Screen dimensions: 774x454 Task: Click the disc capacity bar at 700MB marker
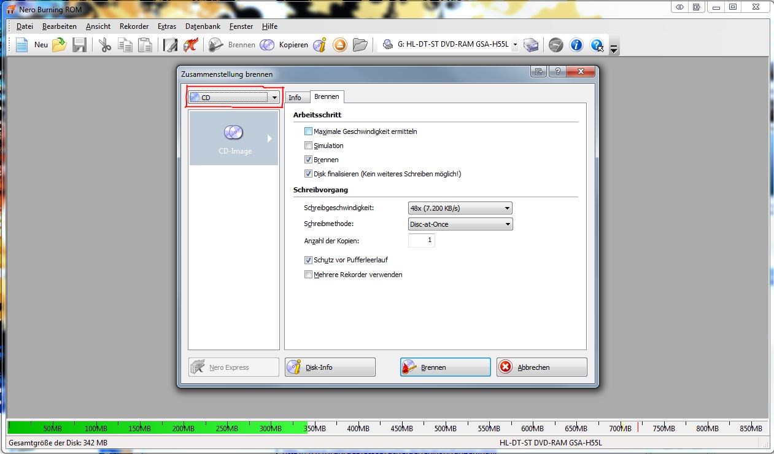click(621, 427)
